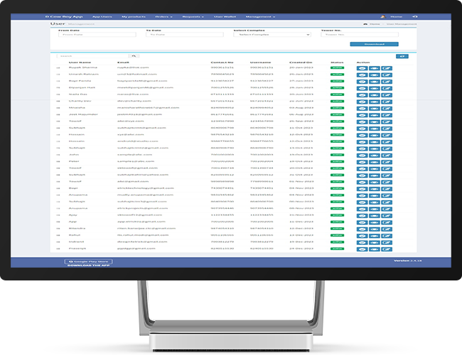
Task: Click the first action icon for Charity Dev
Action: pos(362,101)
